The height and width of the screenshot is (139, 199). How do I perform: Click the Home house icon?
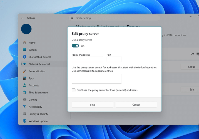(24, 43)
